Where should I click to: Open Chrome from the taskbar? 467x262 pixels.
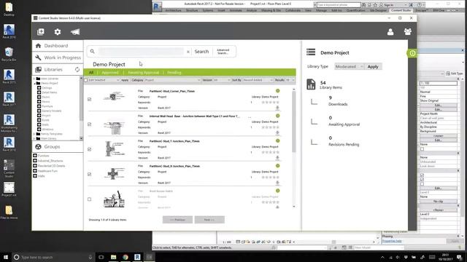pyautogui.click(x=126, y=257)
